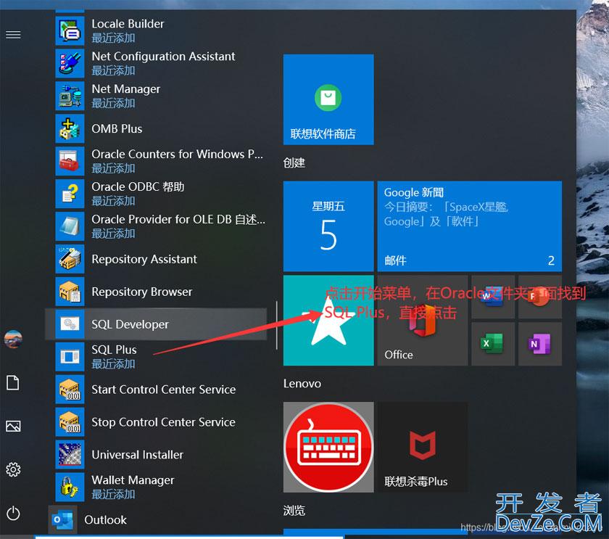Launch the PowerPoint small tile
The height and width of the screenshot is (539, 609).
pyautogui.click(x=540, y=297)
